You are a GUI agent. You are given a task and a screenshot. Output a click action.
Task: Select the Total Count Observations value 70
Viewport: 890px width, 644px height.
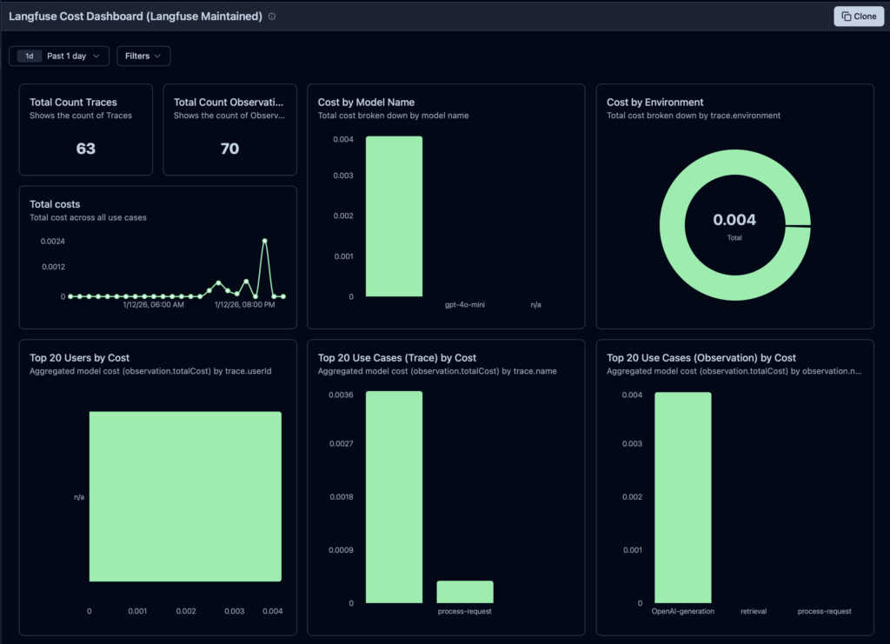[229, 149]
